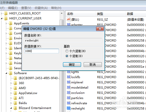Collapse the Software tree node
This screenshot has height=112, width=146.
[6, 73]
